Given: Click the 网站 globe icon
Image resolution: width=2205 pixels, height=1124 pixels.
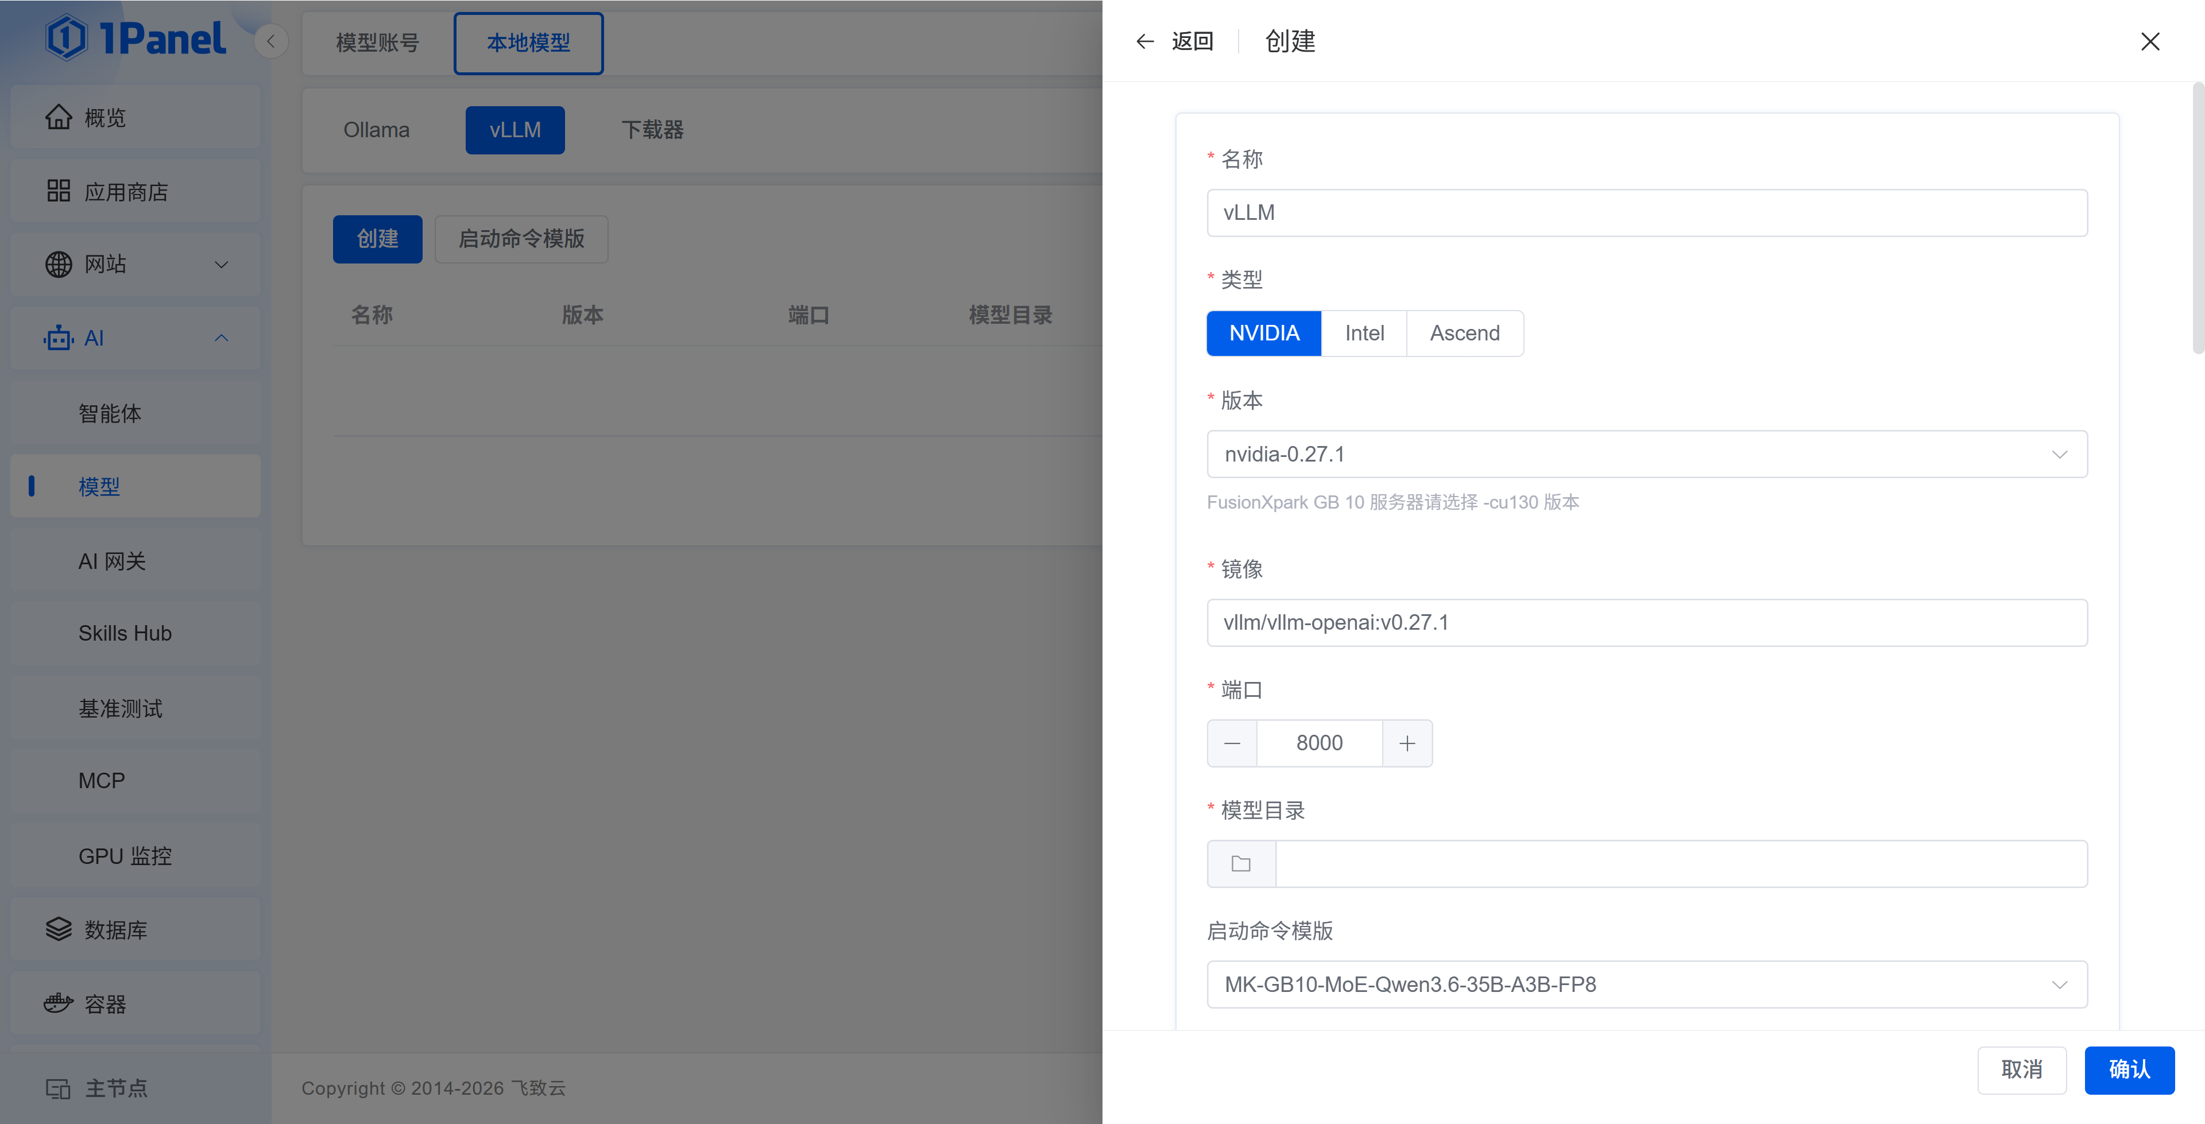Looking at the screenshot, I should (58, 265).
